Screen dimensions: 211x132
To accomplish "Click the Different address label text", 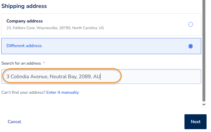I will [24, 46].
